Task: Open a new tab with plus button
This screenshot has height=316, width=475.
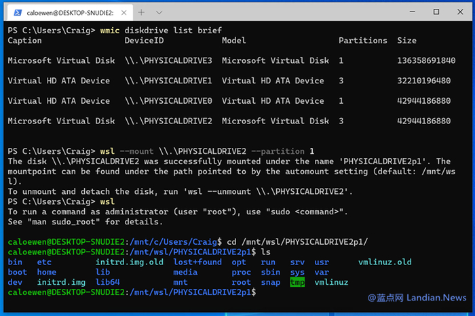Action: coord(142,12)
